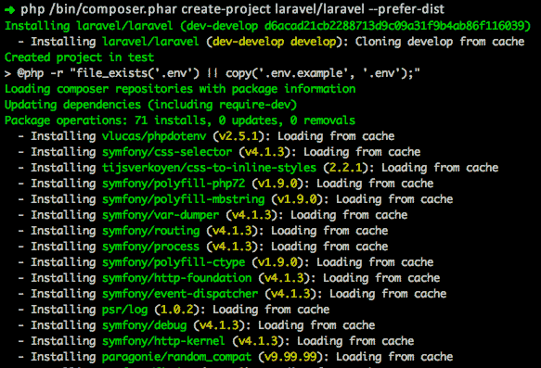The height and width of the screenshot is (368, 541).
Task: Click the symfony/process package name
Action: 150,247
